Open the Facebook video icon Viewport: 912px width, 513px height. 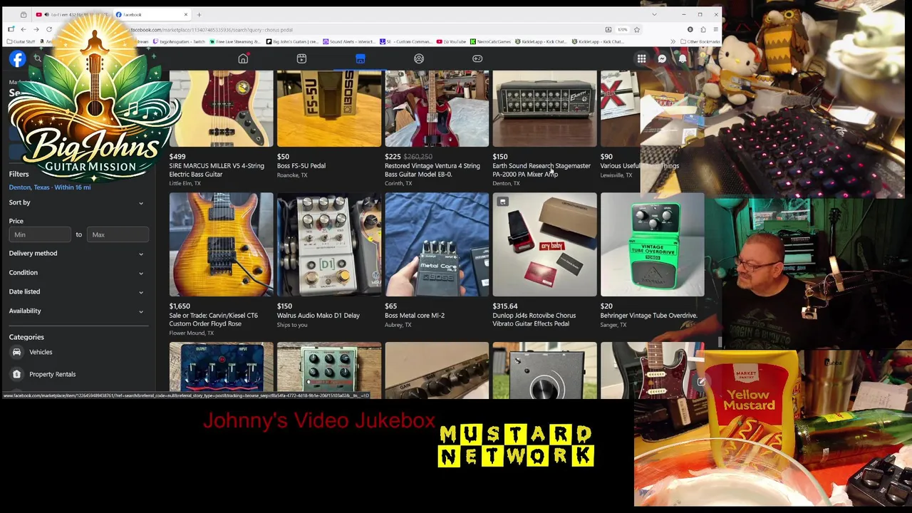click(301, 58)
